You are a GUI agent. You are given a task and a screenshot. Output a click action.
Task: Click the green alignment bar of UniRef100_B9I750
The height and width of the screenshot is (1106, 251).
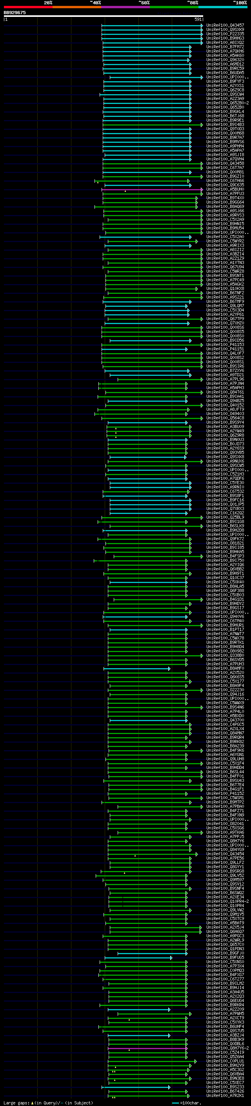click(x=141, y=561)
